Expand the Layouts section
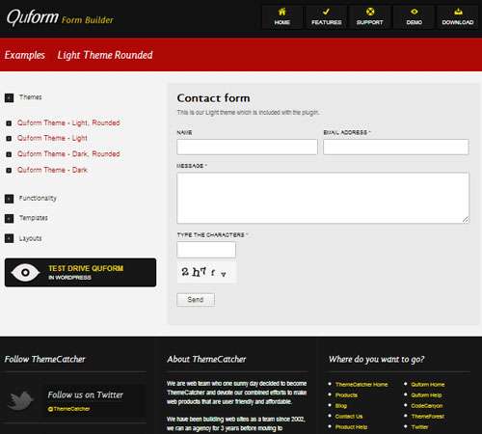Viewport: 482px width, 434px height. pos(23,238)
